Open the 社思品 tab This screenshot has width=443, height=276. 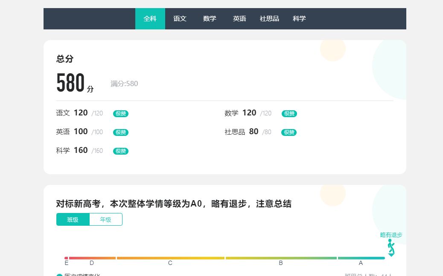tap(269, 19)
